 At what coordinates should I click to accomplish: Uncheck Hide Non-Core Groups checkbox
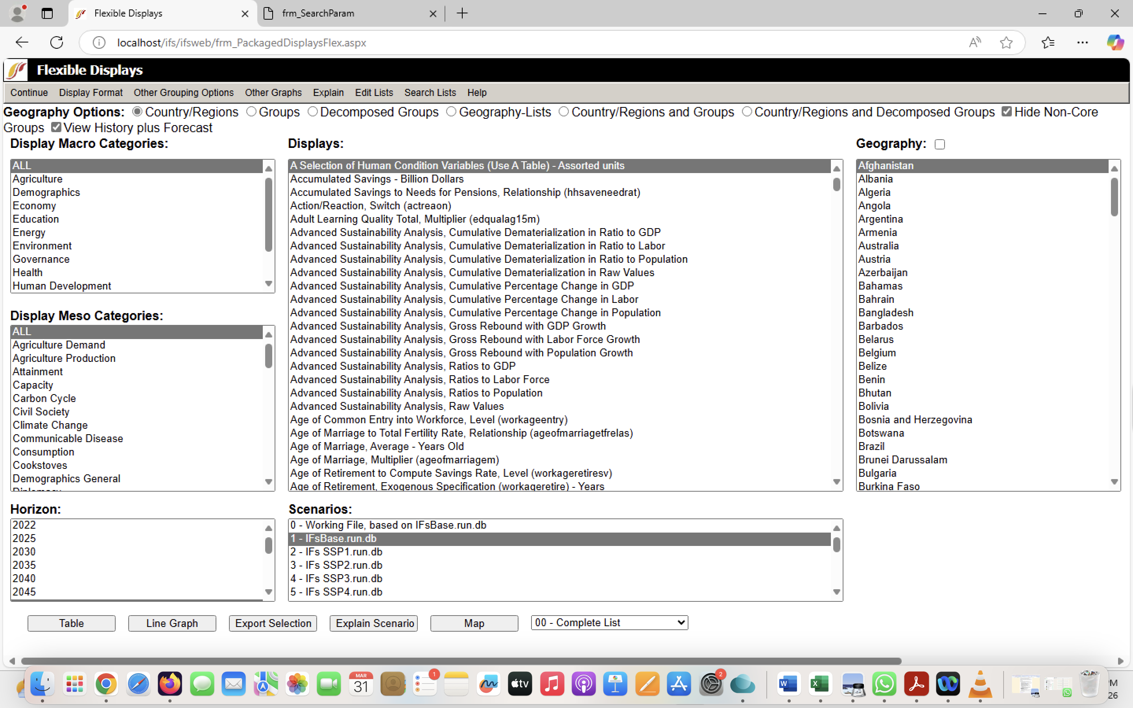pos(1007,111)
